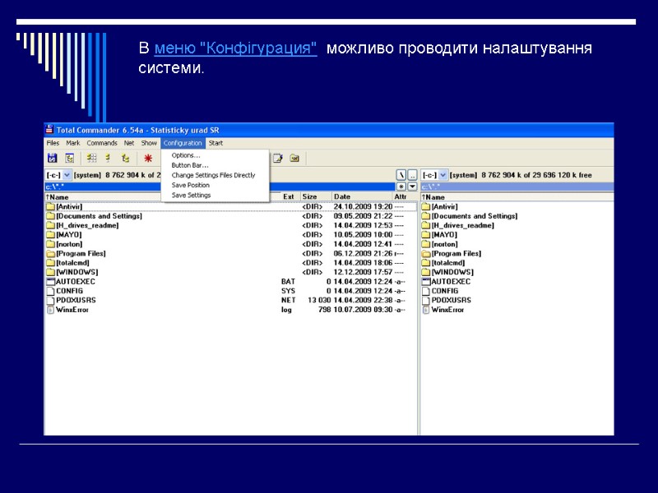This screenshot has width=658, height=493.
Task: Select Save Position menu entry
Action: click(215, 185)
